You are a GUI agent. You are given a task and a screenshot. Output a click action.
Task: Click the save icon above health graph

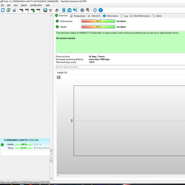[x=59, y=77]
